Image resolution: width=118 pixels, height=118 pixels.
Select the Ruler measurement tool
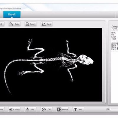coord(14,24)
